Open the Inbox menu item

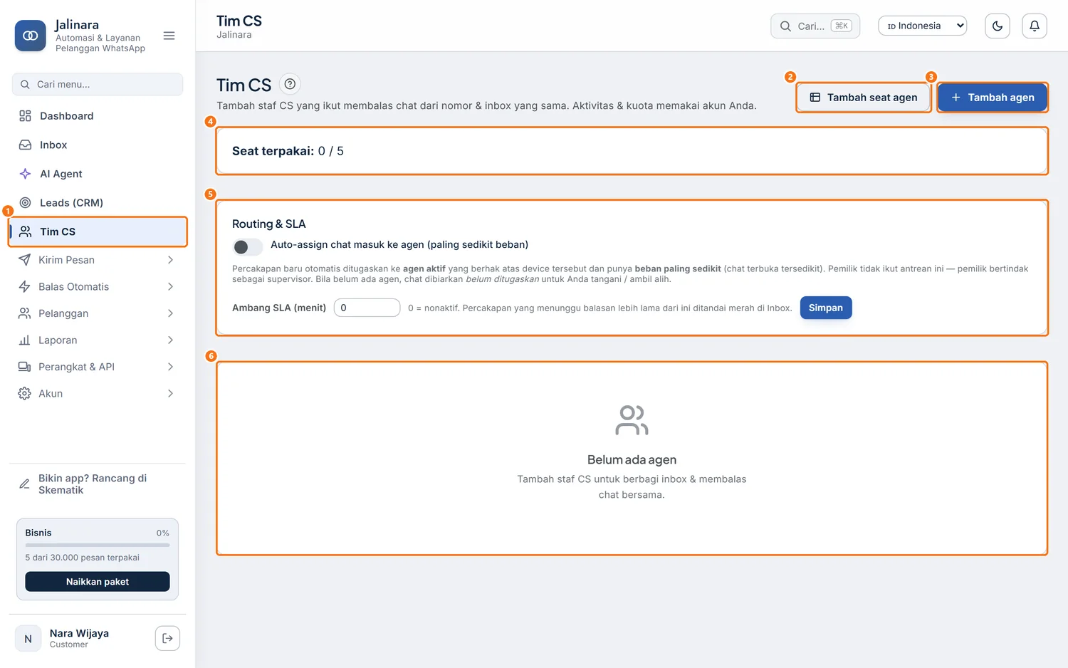pos(98,145)
